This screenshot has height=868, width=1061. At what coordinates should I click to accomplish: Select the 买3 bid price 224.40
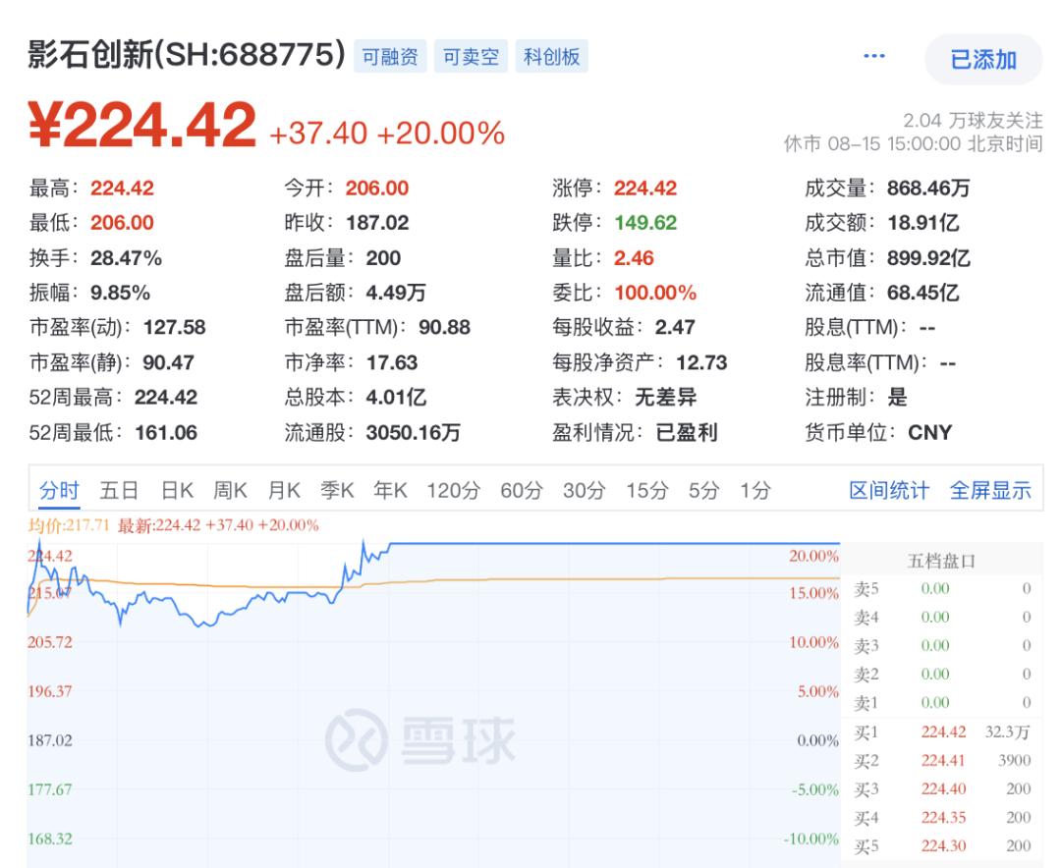tap(943, 788)
